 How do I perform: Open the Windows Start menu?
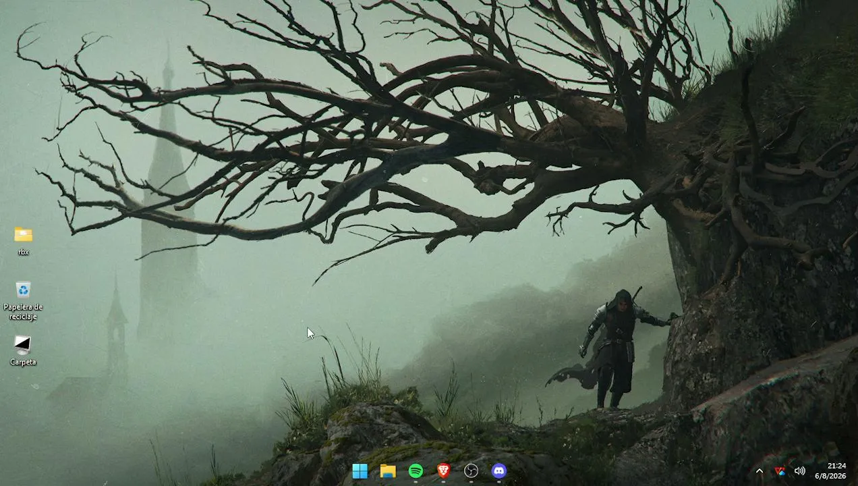pos(360,470)
